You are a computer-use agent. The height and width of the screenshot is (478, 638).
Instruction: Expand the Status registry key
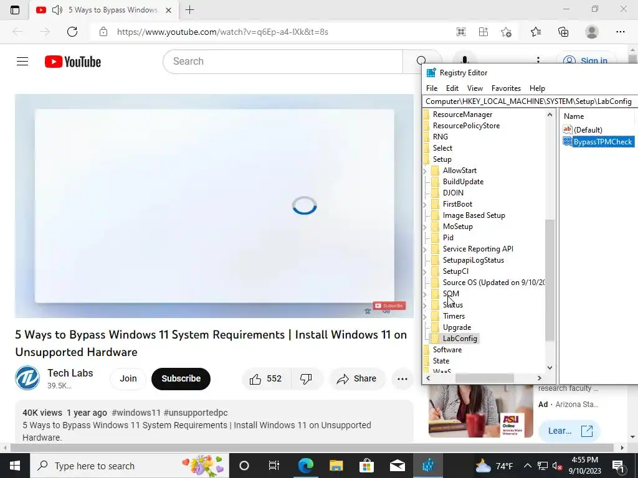[x=425, y=305]
